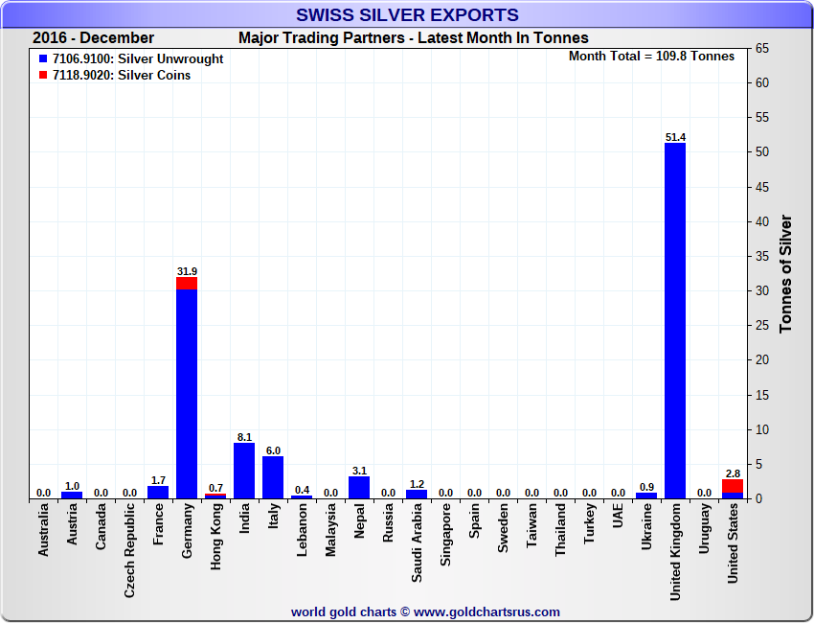Click the red Silver Coins legend swatch
Viewport: 814px width, 623px height.
click(42, 76)
